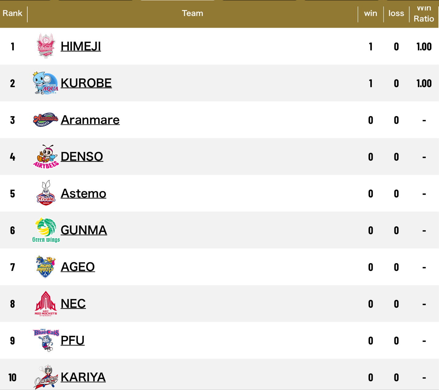Open the AGEO team link
The width and height of the screenshot is (439, 390).
point(78,267)
